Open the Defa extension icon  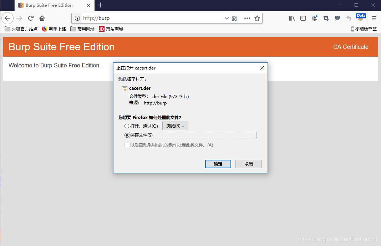coord(361,17)
